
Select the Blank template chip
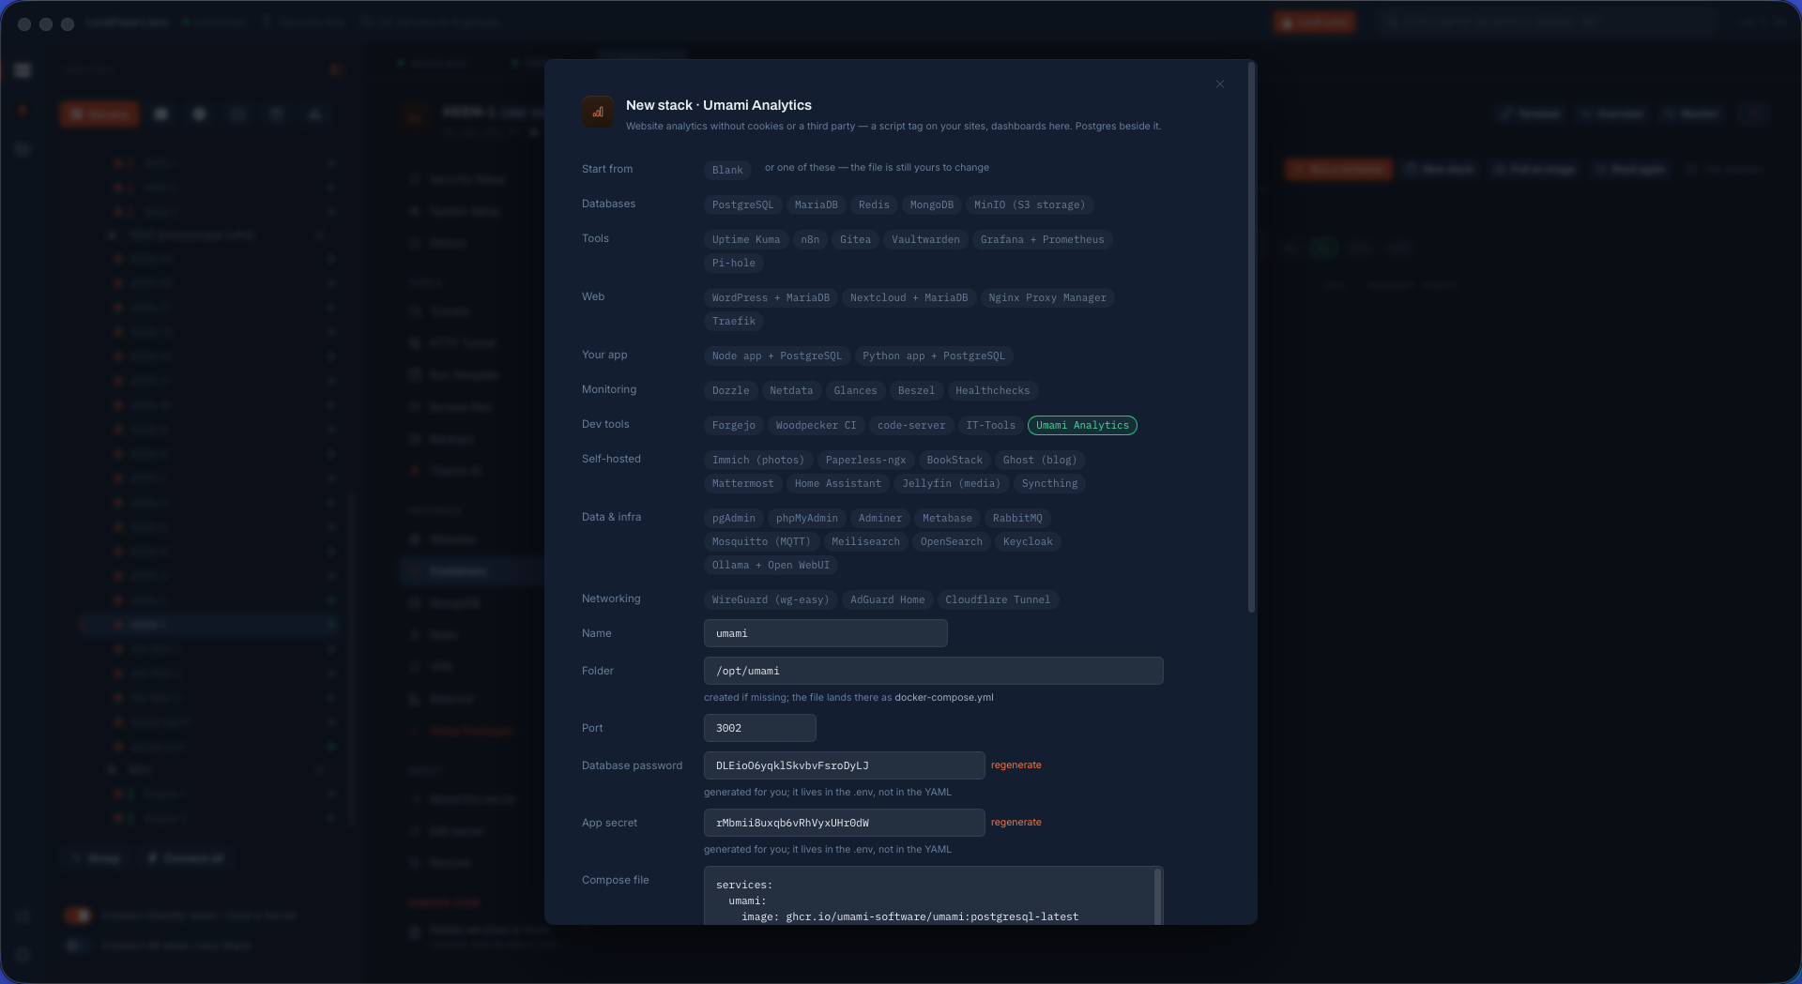pos(727,170)
